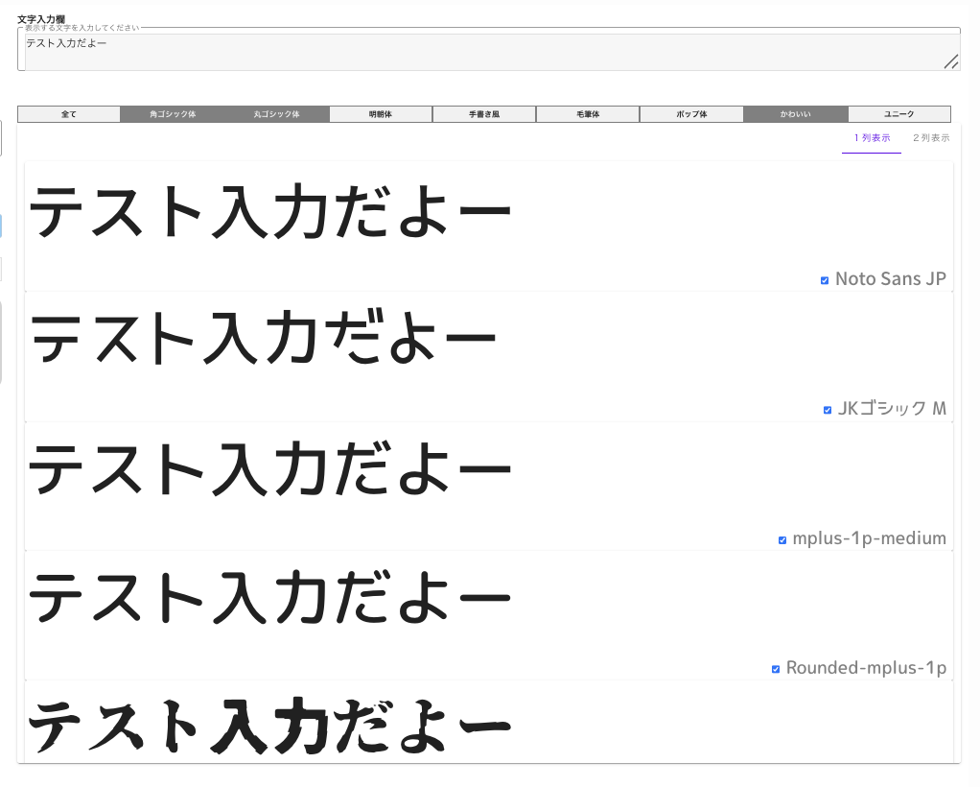
Task: Filter fonts by 明朝体
Action: [381, 114]
